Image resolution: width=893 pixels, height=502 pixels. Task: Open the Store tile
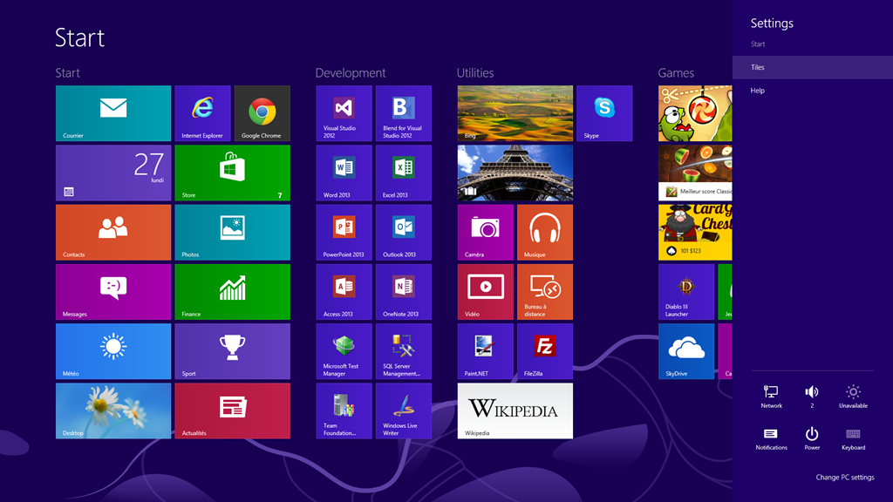[x=232, y=173]
